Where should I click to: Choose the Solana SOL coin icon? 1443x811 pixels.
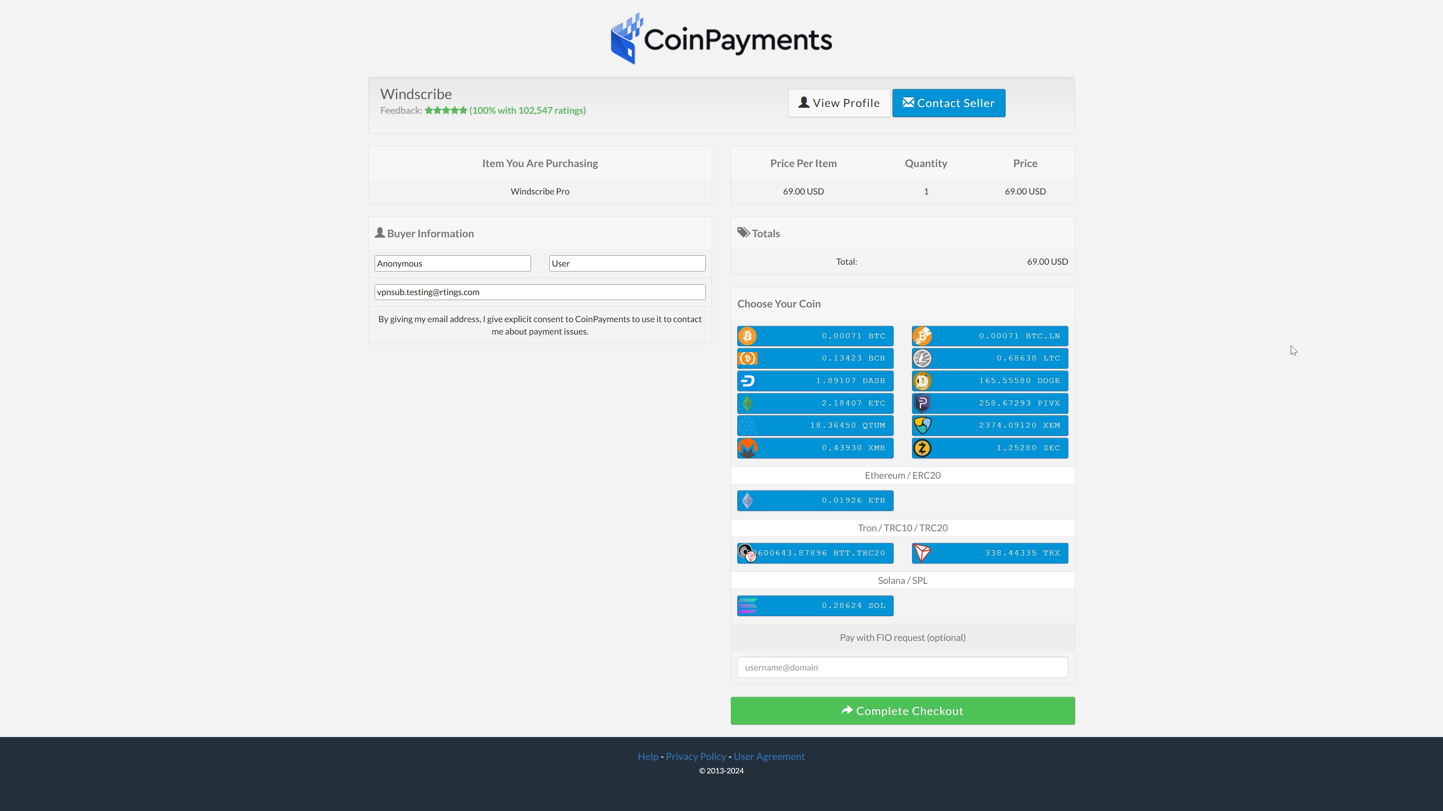747,606
